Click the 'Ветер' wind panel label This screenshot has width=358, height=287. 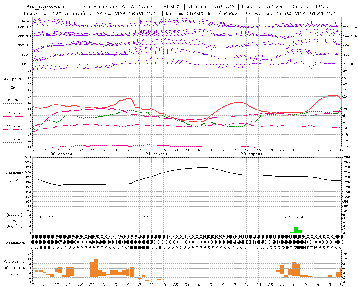point(26,21)
